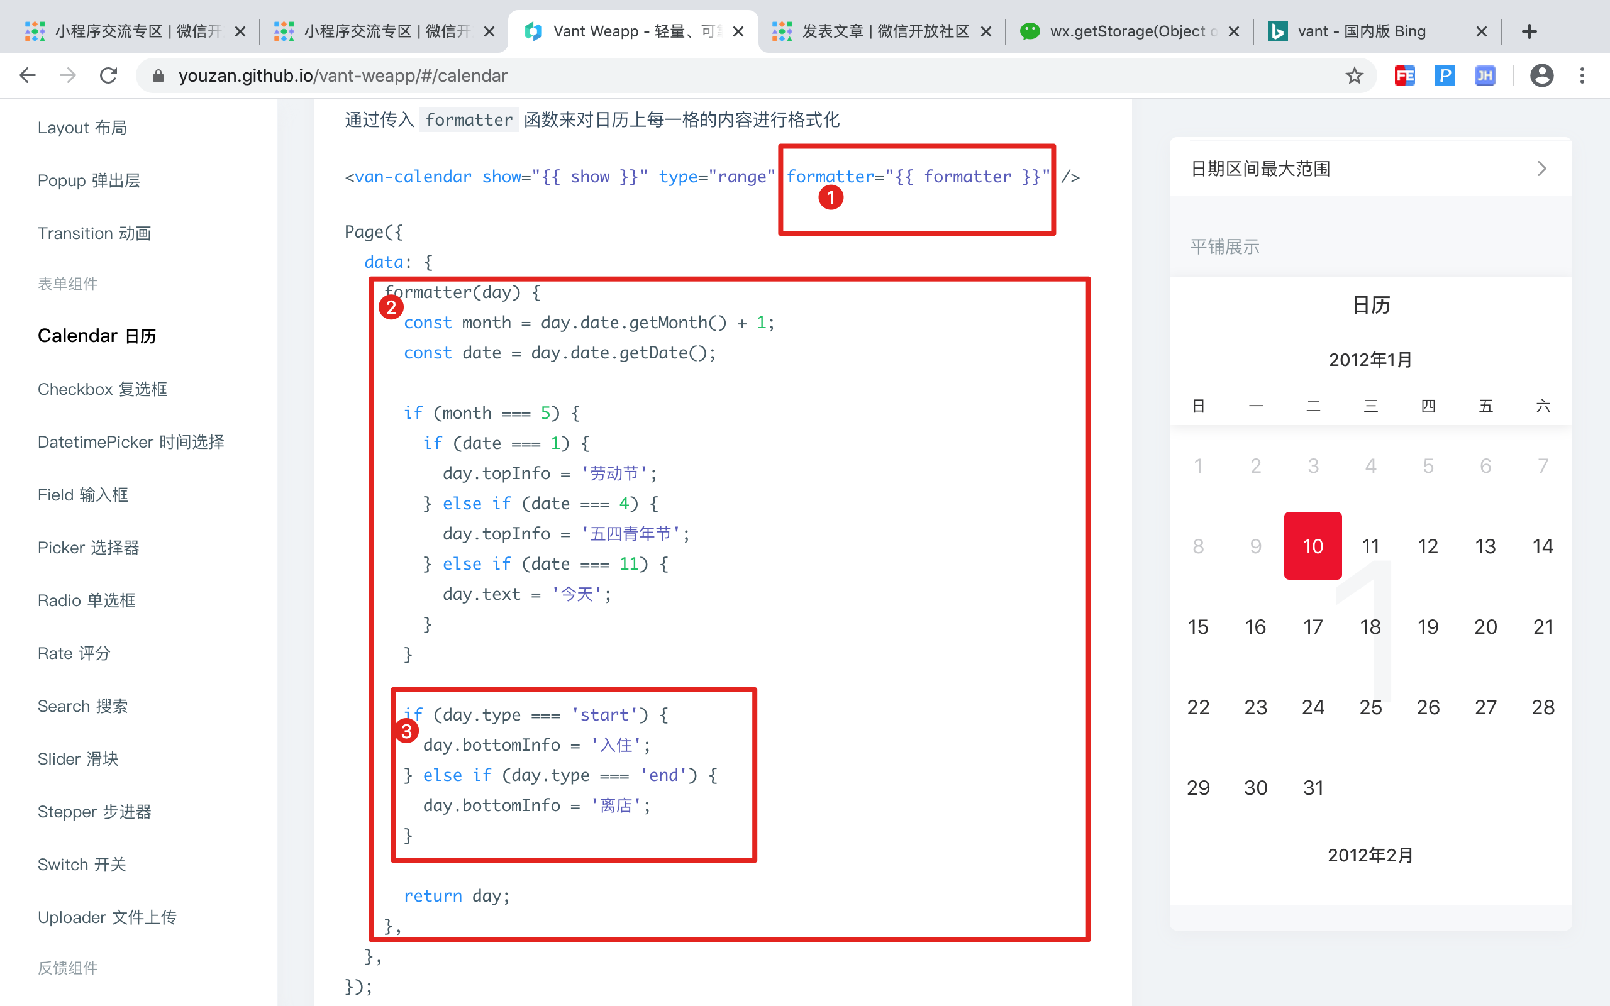1610x1006 pixels.
Task: Open Checkbox 复选框 in sidebar
Action: (x=102, y=389)
